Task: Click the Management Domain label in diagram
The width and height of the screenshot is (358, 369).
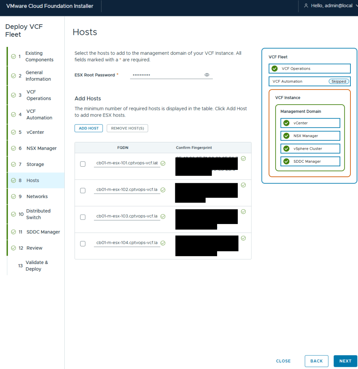Action: click(301, 111)
